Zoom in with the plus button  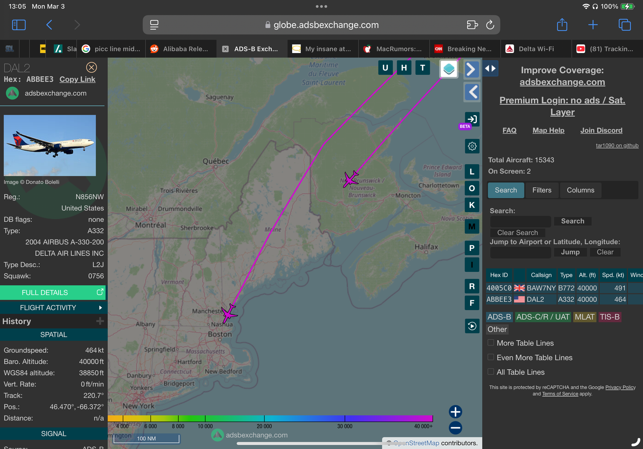point(455,412)
